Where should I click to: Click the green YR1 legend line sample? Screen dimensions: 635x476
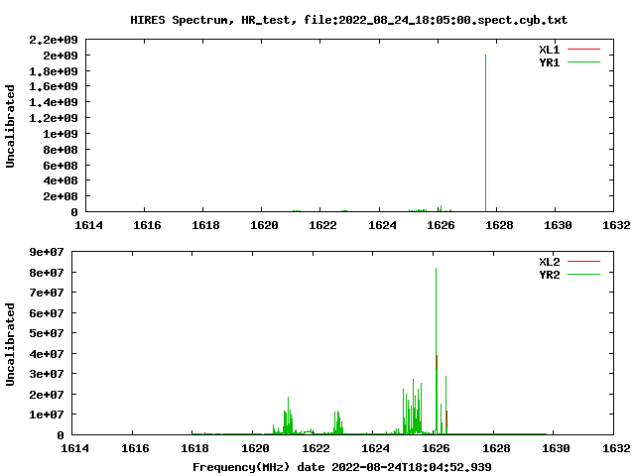(583, 62)
